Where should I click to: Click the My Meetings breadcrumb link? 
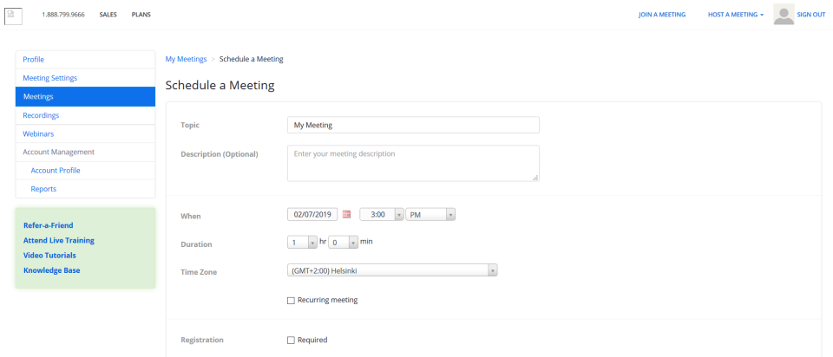coord(186,59)
